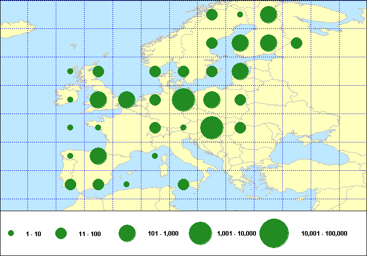
Task: Click the smallest legend circle for 1 - 10
Action: [x=11, y=233]
